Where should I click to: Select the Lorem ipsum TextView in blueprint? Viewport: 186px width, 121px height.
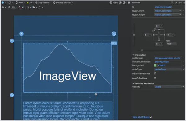coord(68,110)
